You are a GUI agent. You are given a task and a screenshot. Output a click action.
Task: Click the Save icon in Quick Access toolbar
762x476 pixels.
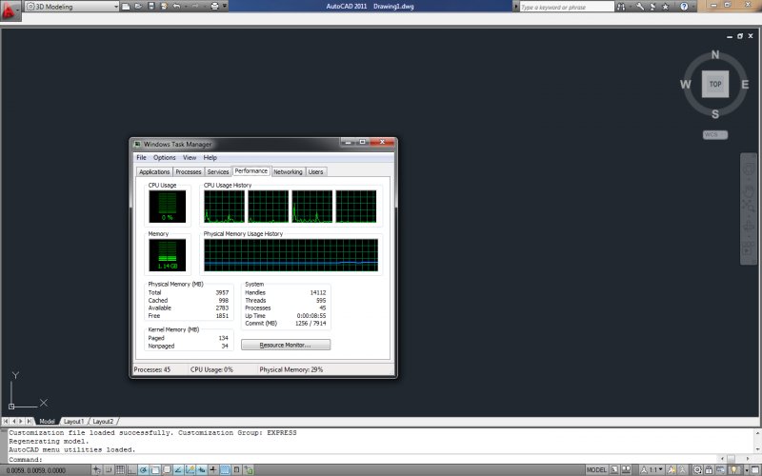coord(151,7)
